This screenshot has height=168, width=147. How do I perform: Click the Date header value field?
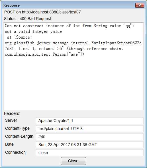coord(90,145)
